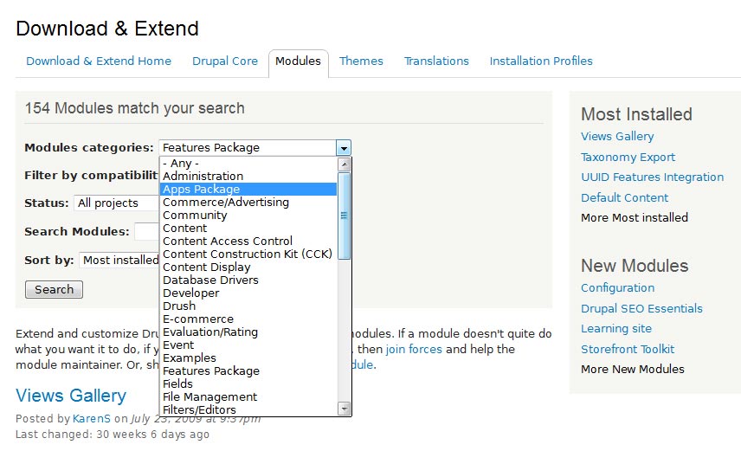The height and width of the screenshot is (451, 741).
Task: Click the Search button
Action: pos(54,289)
